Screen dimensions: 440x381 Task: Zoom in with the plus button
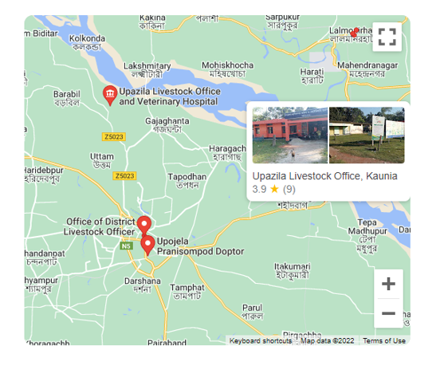[388, 284]
